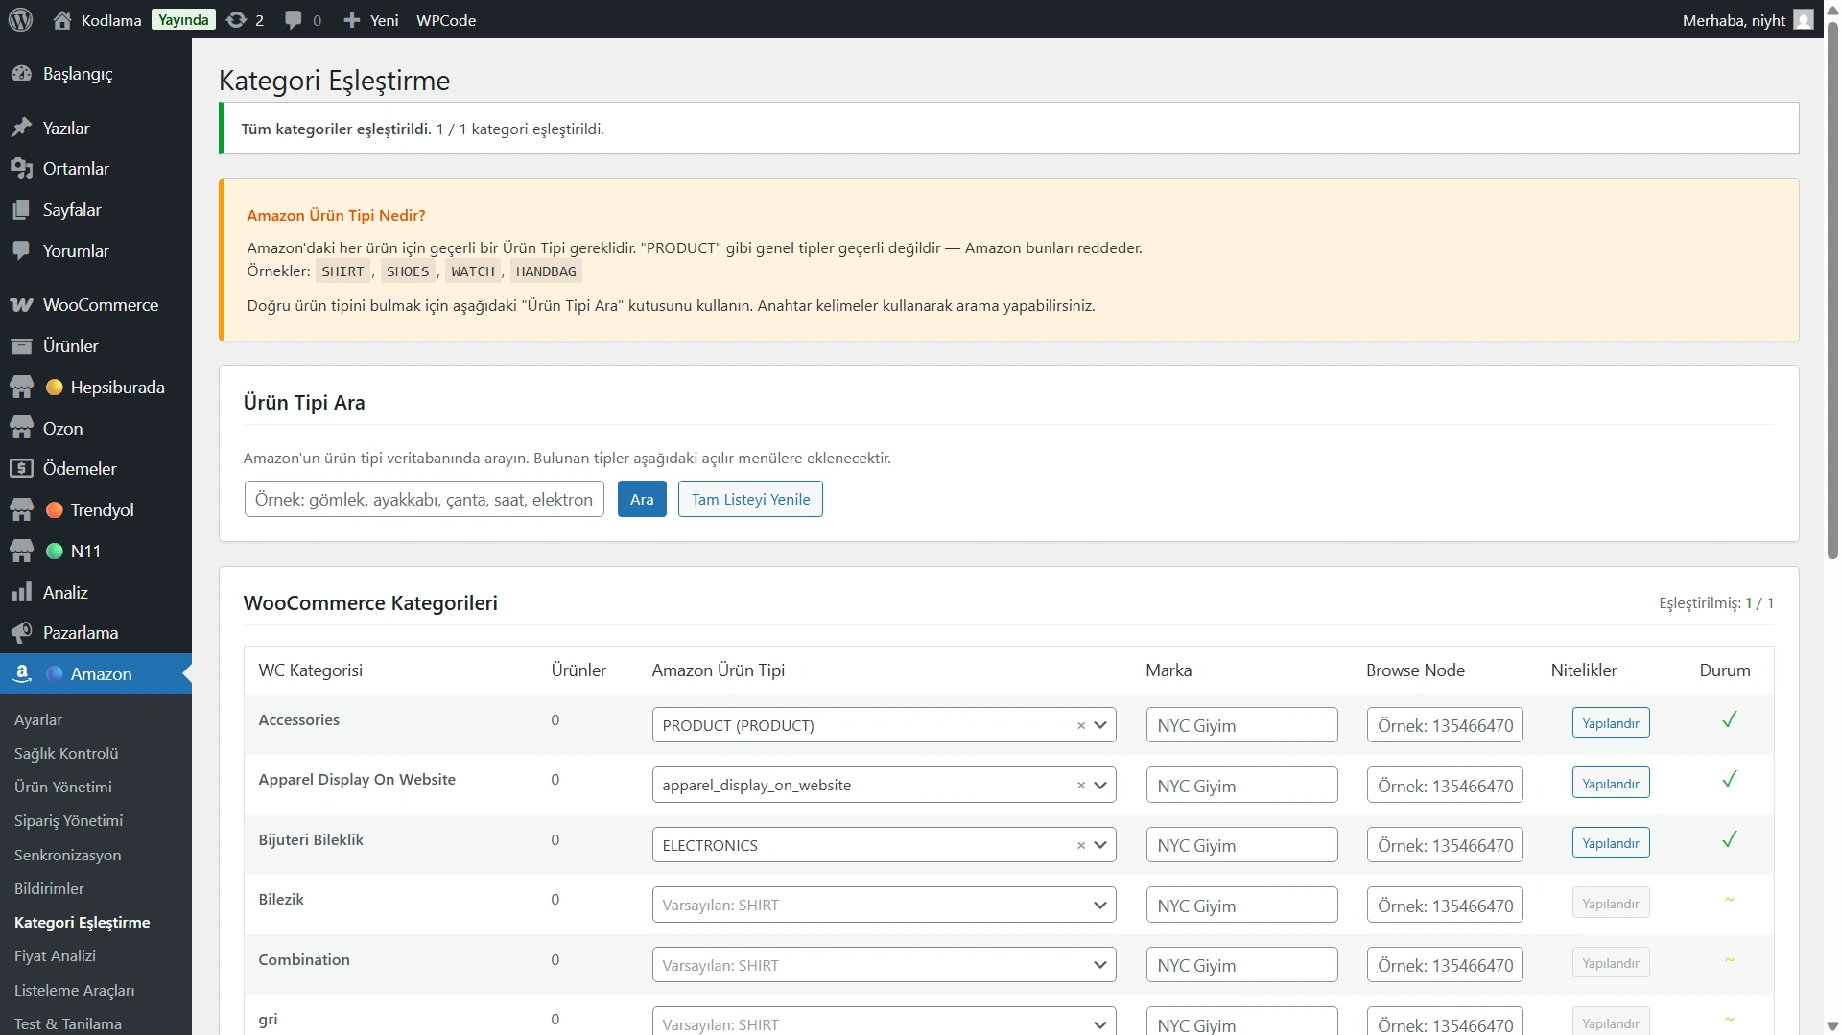Expand product type dropdown for Bilezik
This screenshot has height=1035, width=1841.
(1099, 906)
